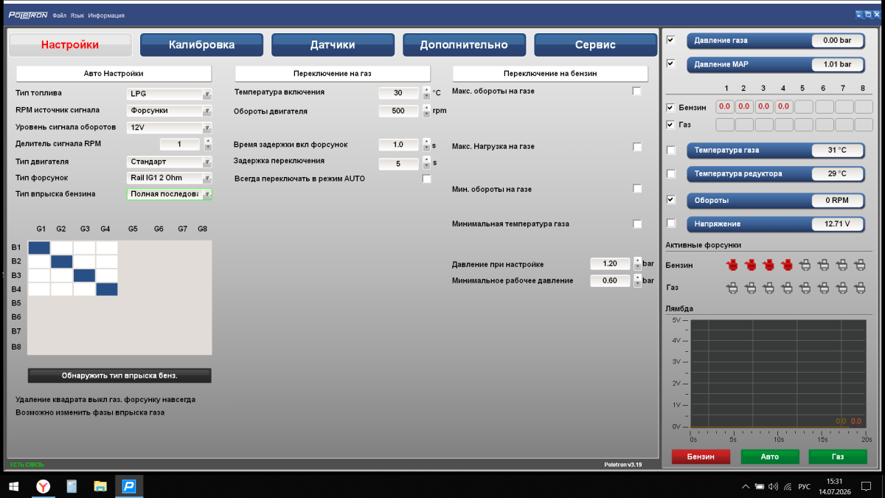
Task: Click Обнаружить тип впрыска бенз. button
Action: point(119,376)
